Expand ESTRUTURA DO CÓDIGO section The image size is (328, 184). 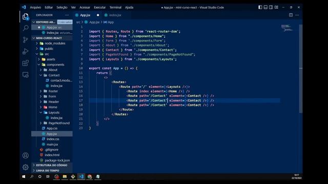(34, 165)
